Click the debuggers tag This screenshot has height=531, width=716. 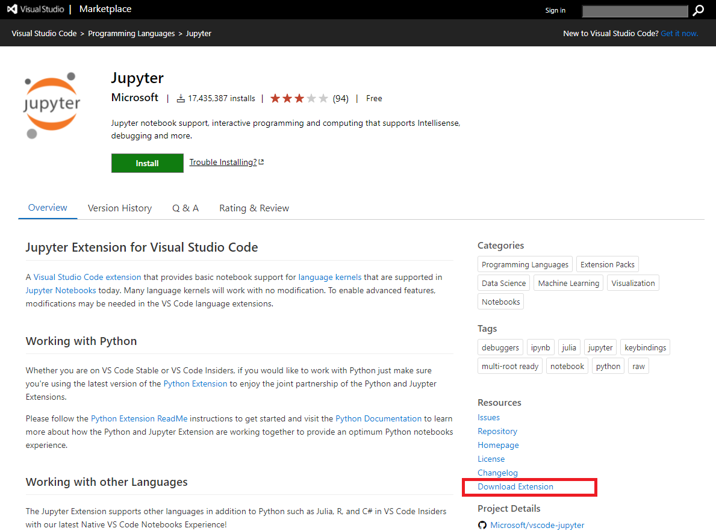point(500,347)
